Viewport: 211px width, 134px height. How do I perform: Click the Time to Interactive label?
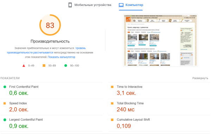click(129, 87)
